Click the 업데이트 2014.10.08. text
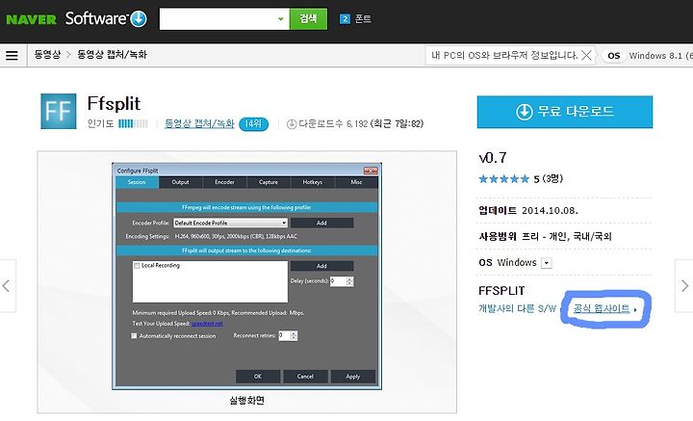Screen dimensions: 693x421 point(528,210)
